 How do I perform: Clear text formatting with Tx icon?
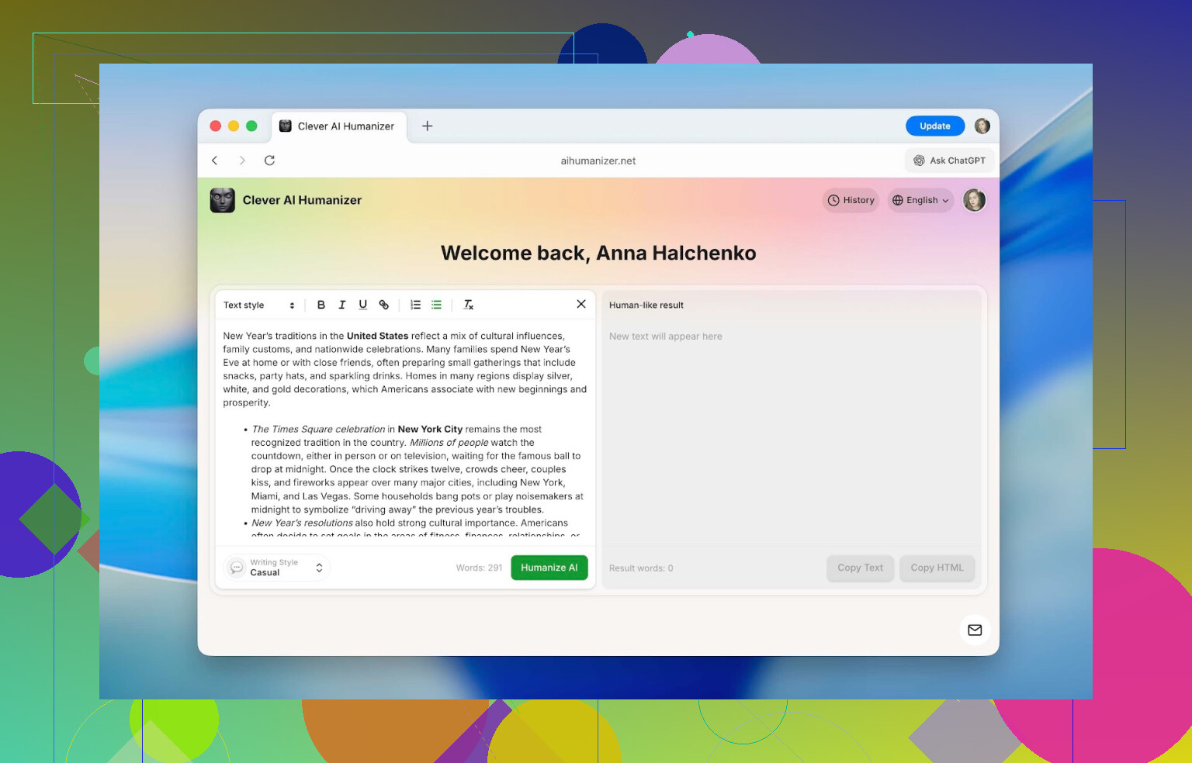pyautogui.click(x=469, y=305)
